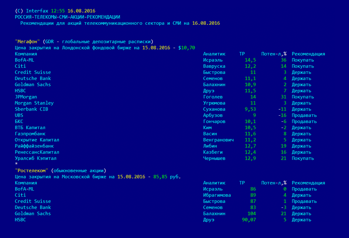Select analyst name Гончаров

pos(214,121)
